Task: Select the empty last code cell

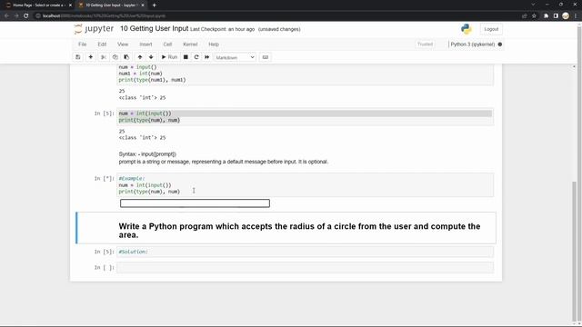Action: tap(306, 267)
